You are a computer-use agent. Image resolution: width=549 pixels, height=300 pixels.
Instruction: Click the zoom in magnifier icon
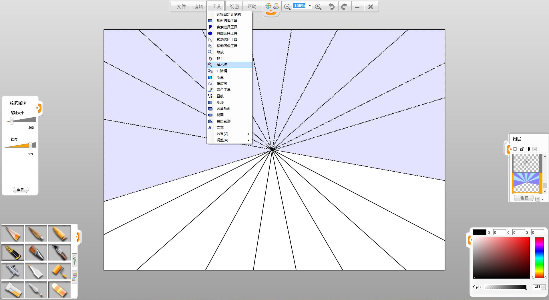point(318,7)
